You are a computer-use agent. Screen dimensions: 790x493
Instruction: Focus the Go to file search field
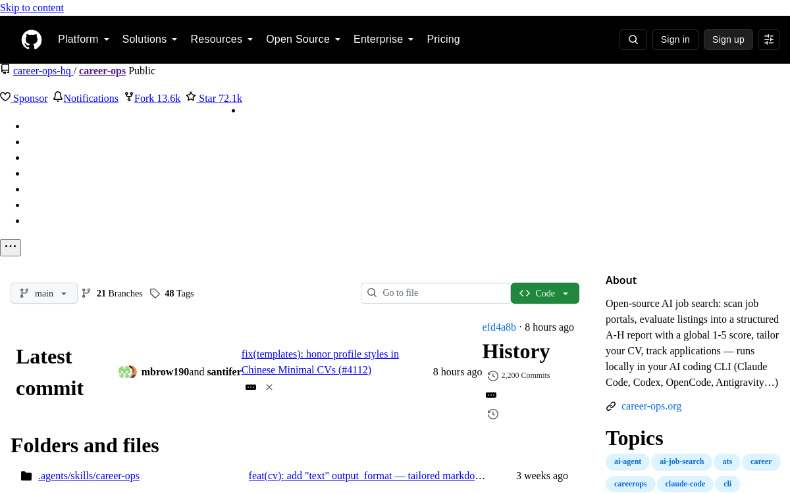click(436, 293)
